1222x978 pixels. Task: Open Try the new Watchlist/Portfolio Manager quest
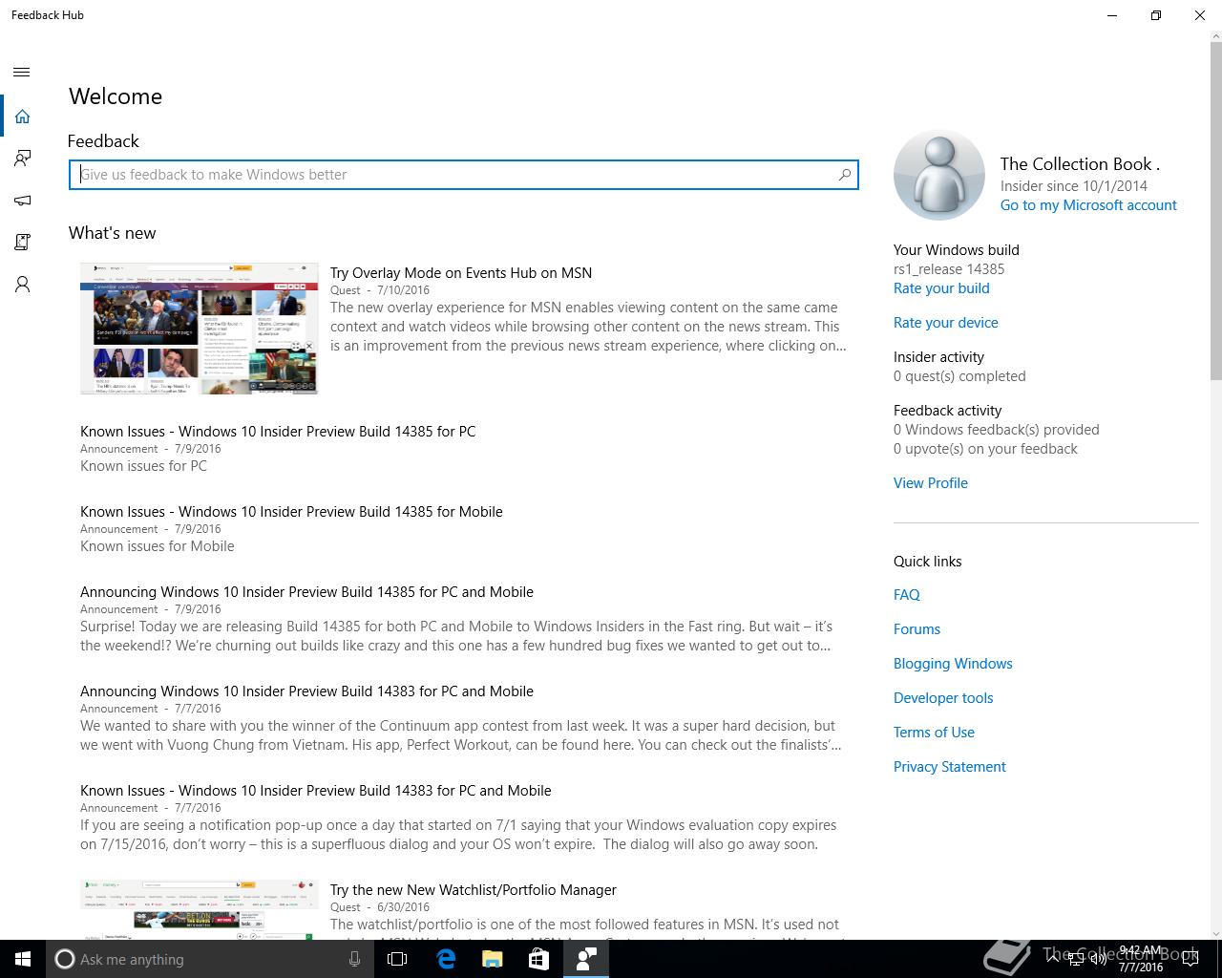tap(474, 890)
